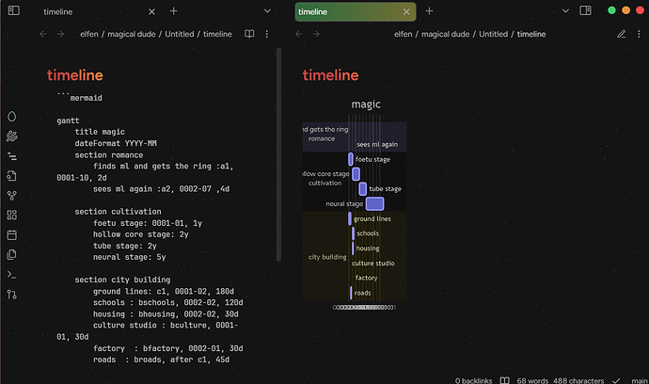Viewport: 649px width, 384px height.
Task: Click the green macOS window button
Action: [611, 10]
